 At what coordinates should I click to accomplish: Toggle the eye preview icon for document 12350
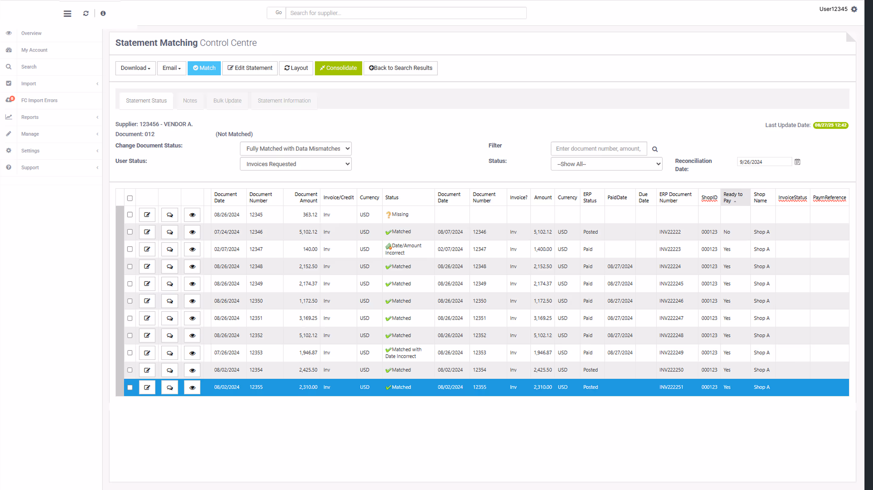click(192, 301)
